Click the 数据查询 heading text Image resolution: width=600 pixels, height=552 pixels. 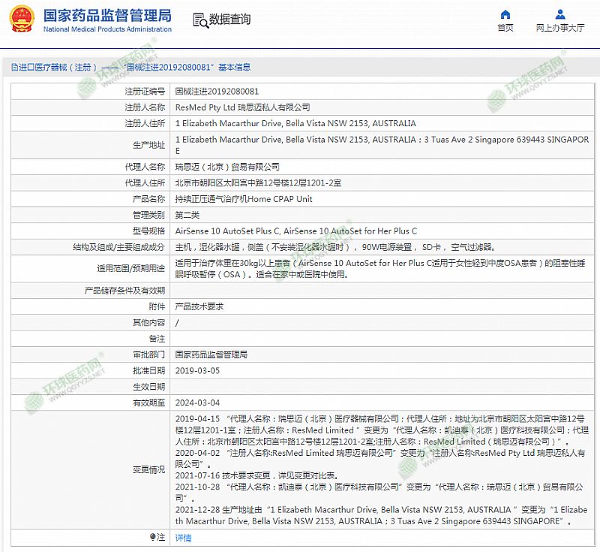[229, 20]
